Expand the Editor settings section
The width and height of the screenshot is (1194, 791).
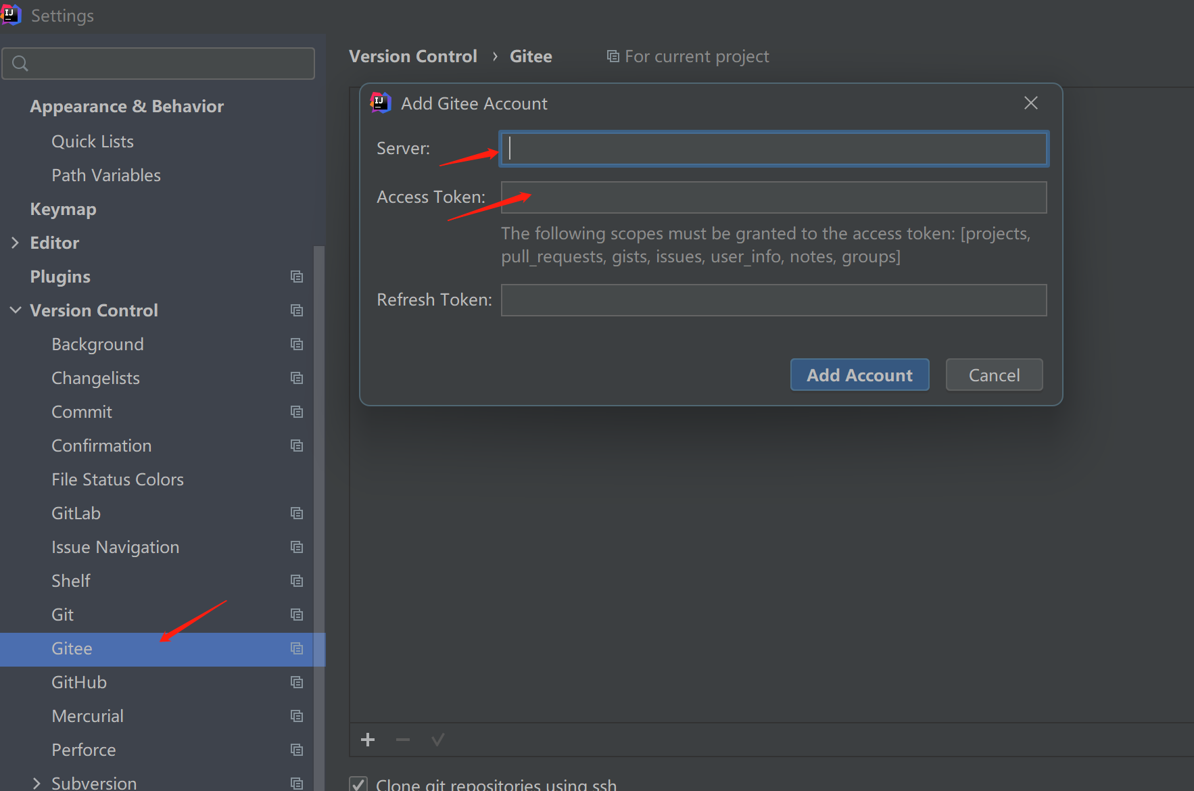coord(15,243)
